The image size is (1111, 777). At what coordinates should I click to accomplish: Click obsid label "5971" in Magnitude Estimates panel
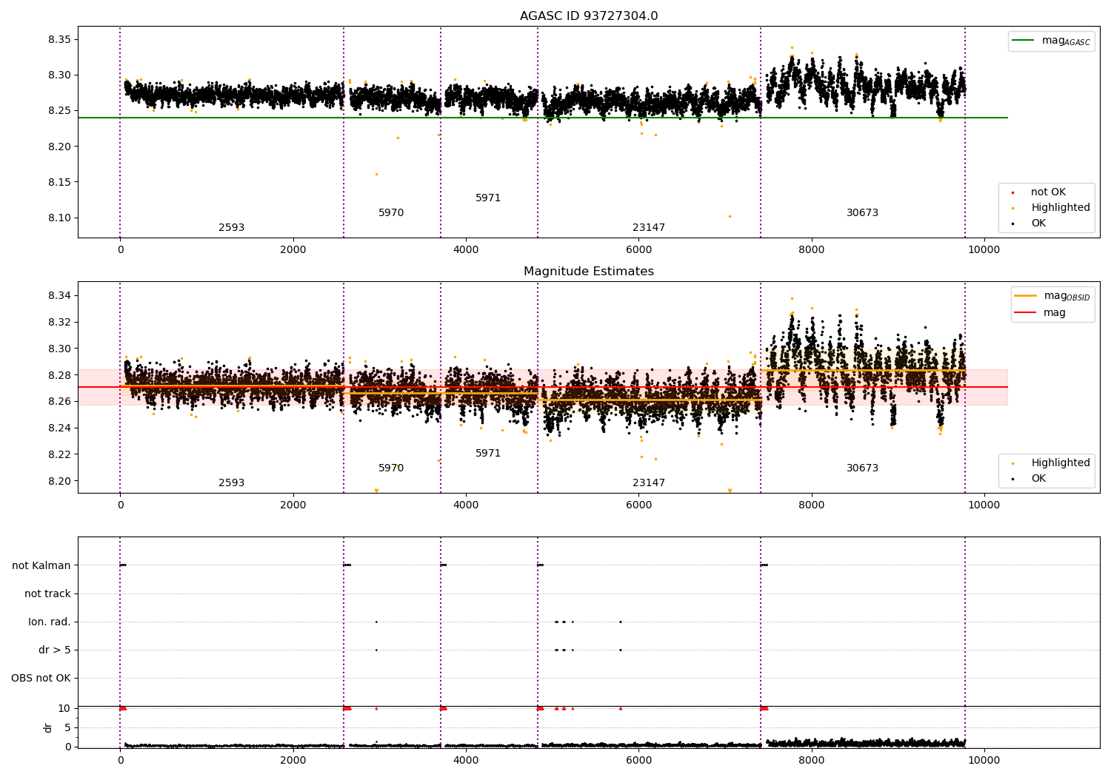(x=488, y=454)
